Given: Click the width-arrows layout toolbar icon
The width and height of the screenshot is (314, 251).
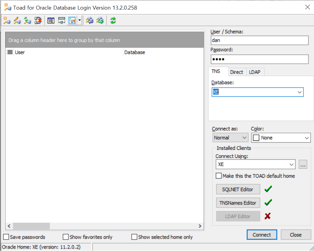Looking at the screenshot, I should (62, 20).
